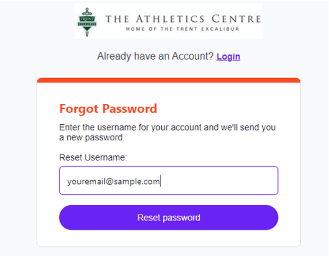Click the word CENTRE in the banner

point(240,19)
